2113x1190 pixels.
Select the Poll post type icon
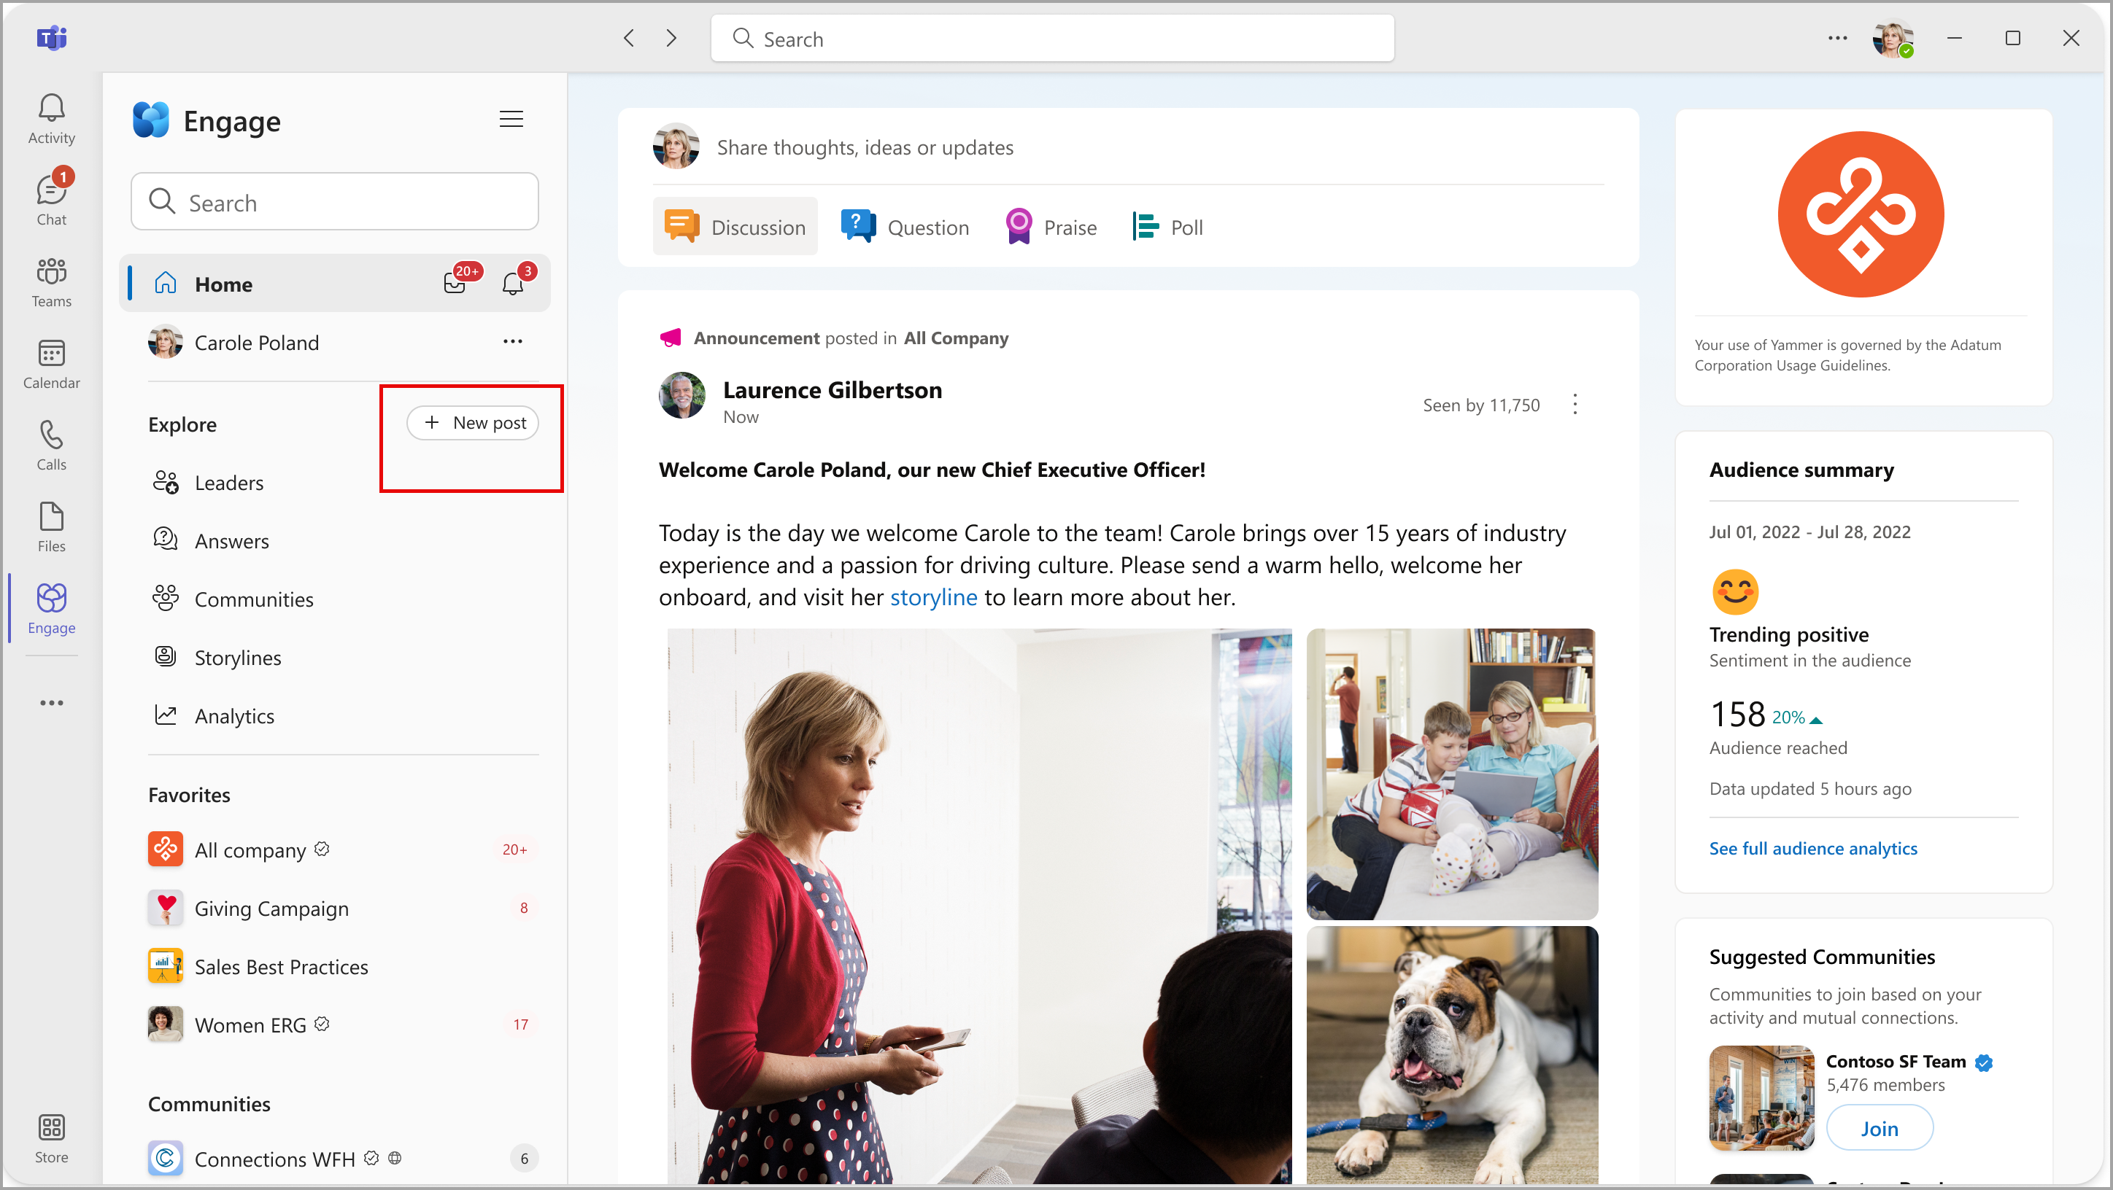coord(1145,226)
